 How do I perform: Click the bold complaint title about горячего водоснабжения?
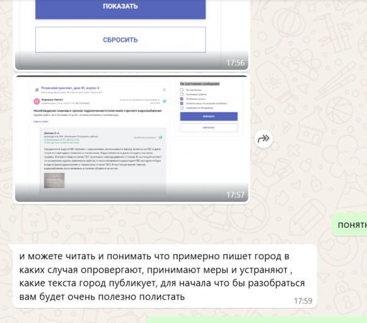tap(98, 110)
